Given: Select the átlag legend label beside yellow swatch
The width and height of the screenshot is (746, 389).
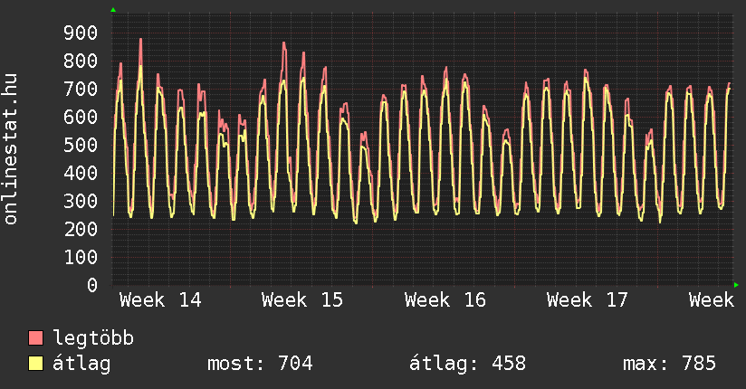Looking at the screenshot, I should [82, 364].
